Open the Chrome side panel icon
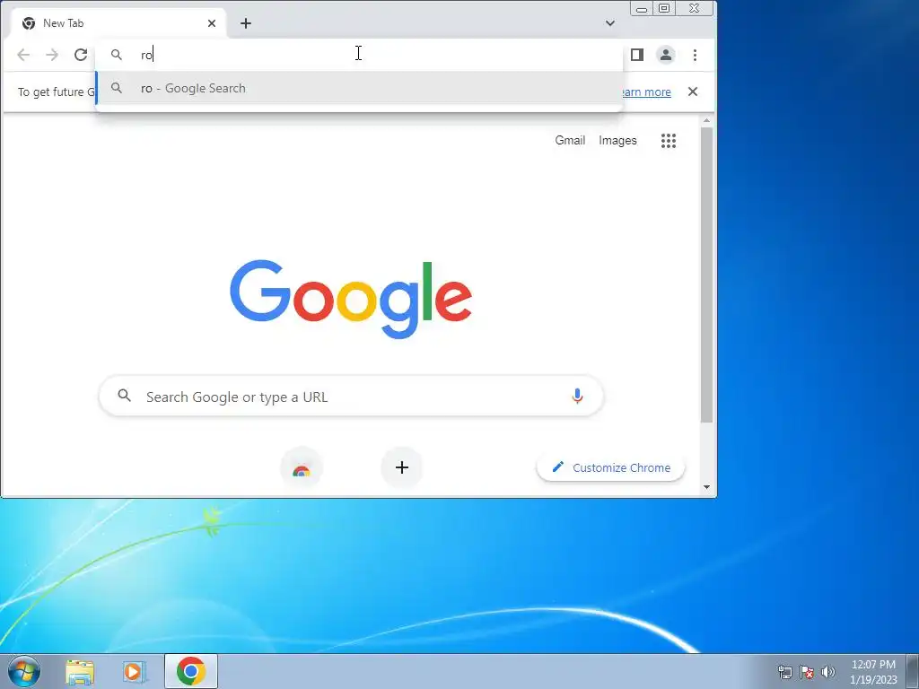The image size is (919, 689). click(x=637, y=55)
